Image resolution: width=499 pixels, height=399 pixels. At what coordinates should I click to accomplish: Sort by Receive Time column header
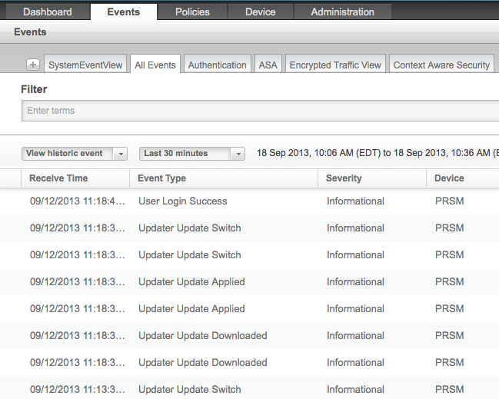click(x=58, y=178)
